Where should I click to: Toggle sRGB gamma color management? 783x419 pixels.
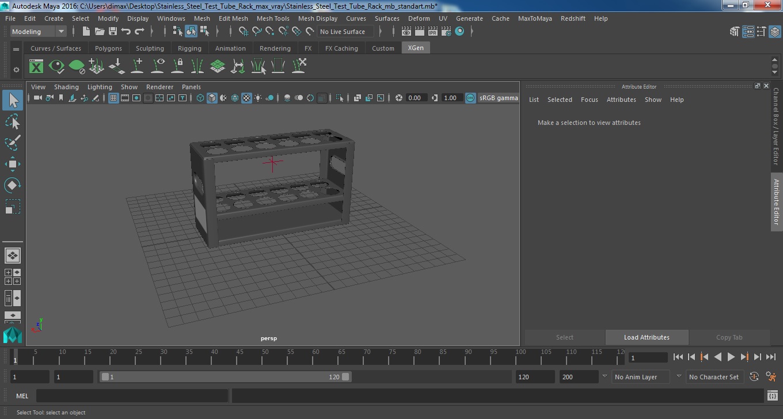click(x=470, y=98)
